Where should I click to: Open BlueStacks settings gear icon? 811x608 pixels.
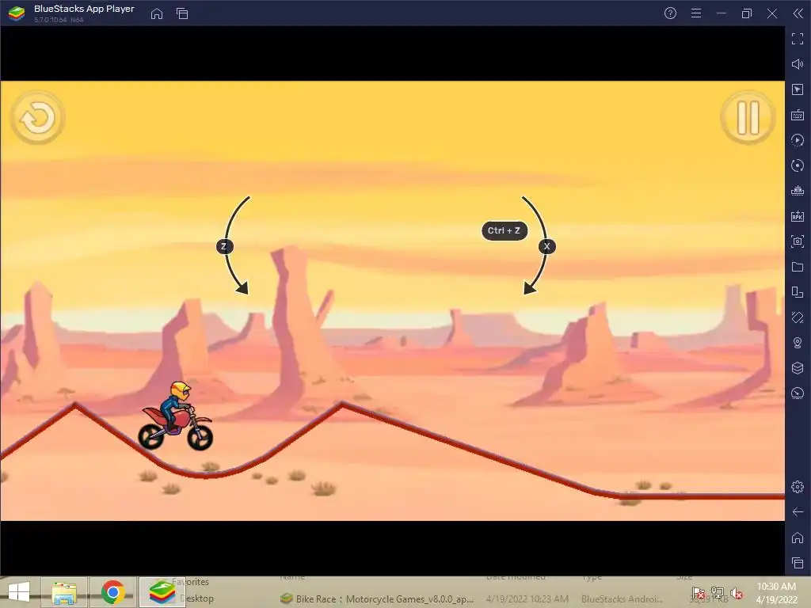798,487
